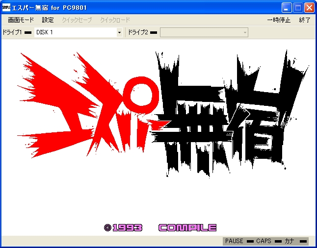Click the PAUSE indicator in the status bar

[234, 241]
